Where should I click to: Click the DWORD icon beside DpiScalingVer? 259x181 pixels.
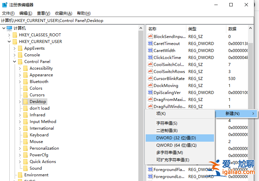click(150, 92)
